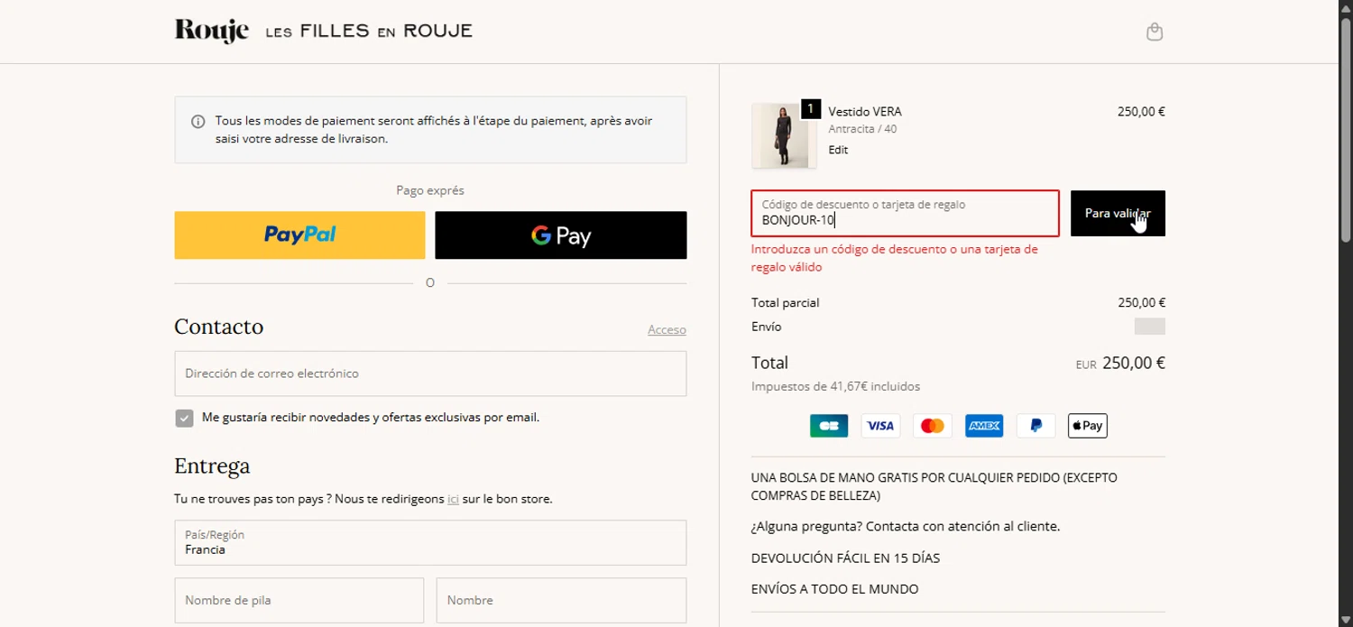Viewport: 1353px width, 627px height.
Task: Select the Amex card icon
Action: pyautogui.click(x=984, y=426)
